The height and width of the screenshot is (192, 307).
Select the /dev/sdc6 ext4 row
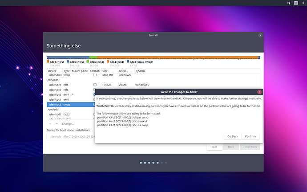tap(71, 94)
